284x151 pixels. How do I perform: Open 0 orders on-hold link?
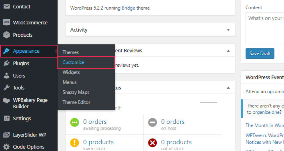[173, 122]
